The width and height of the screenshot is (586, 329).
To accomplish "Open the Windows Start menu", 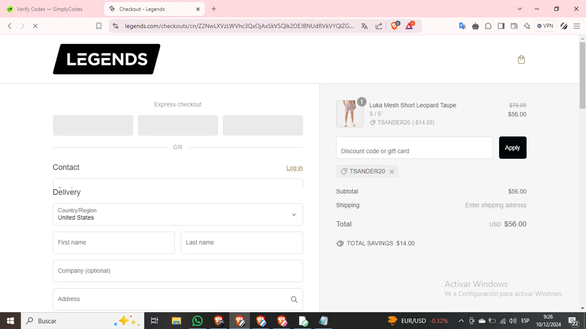I will [11, 321].
